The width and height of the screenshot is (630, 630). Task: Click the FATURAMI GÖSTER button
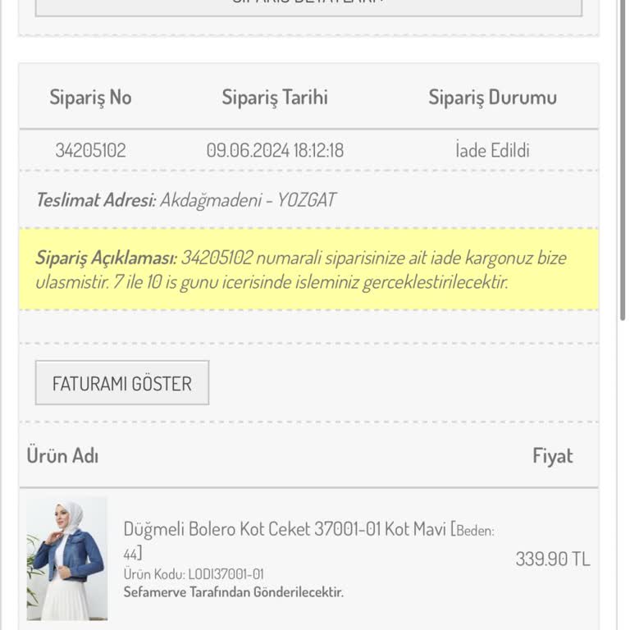coord(121,383)
